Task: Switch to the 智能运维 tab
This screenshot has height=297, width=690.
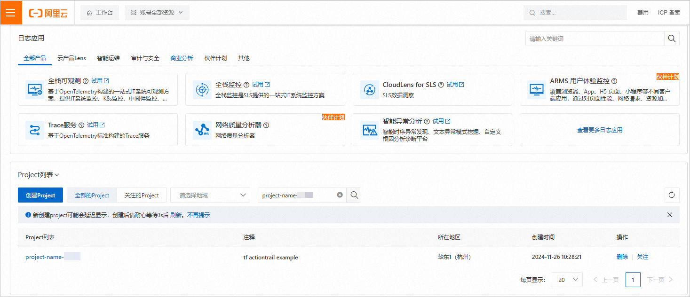Action: click(x=108, y=58)
